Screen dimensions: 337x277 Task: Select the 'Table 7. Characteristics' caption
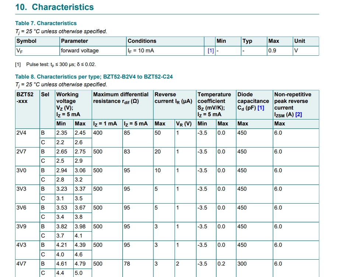click(x=46, y=23)
